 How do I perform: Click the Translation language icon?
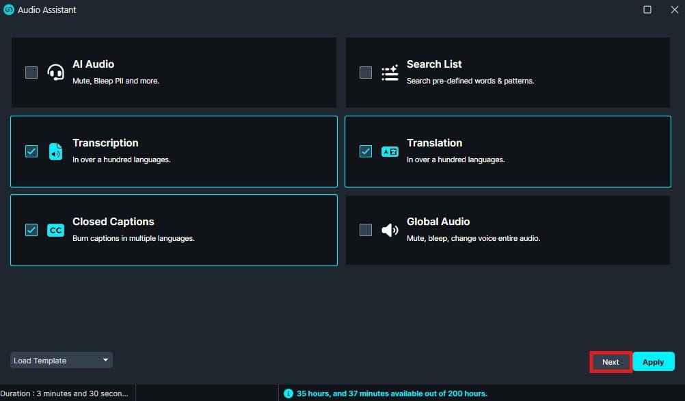tap(390, 151)
